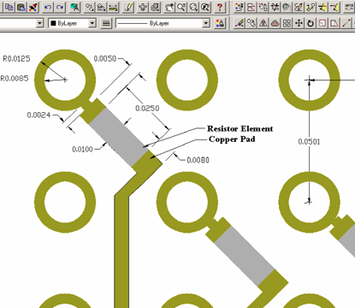
Task: Click the Paste from Clipboard icon
Action: click(21, 7)
